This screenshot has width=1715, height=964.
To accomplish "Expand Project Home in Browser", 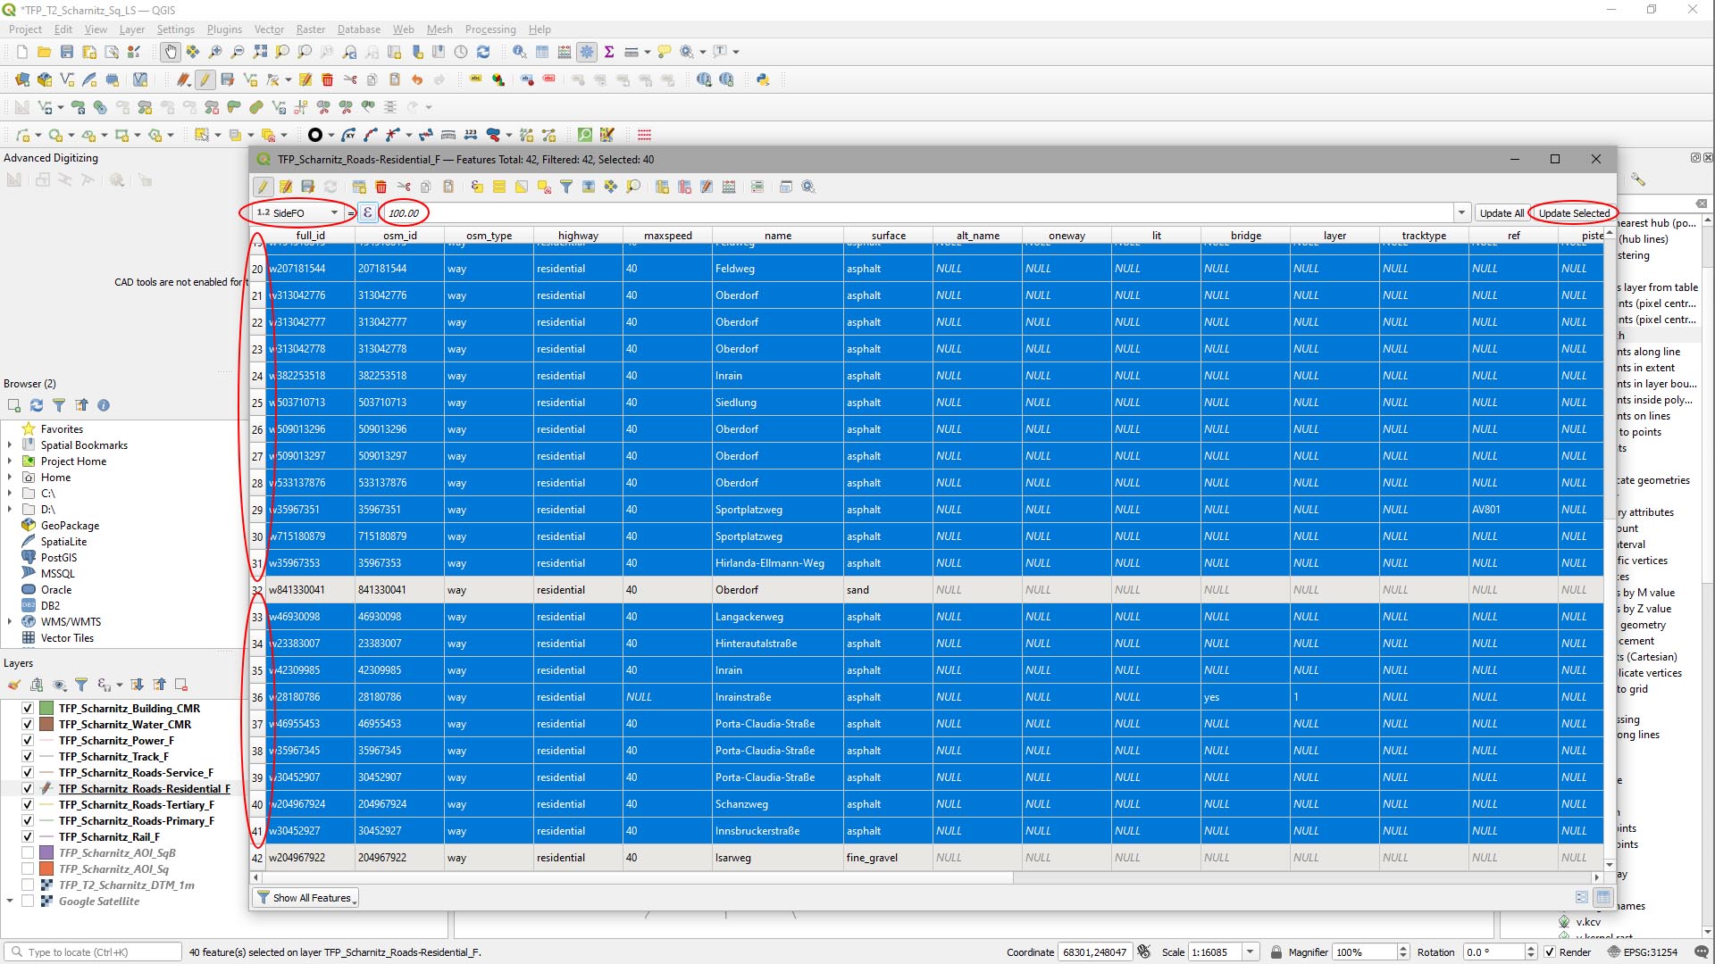I will tap(10, 461).
